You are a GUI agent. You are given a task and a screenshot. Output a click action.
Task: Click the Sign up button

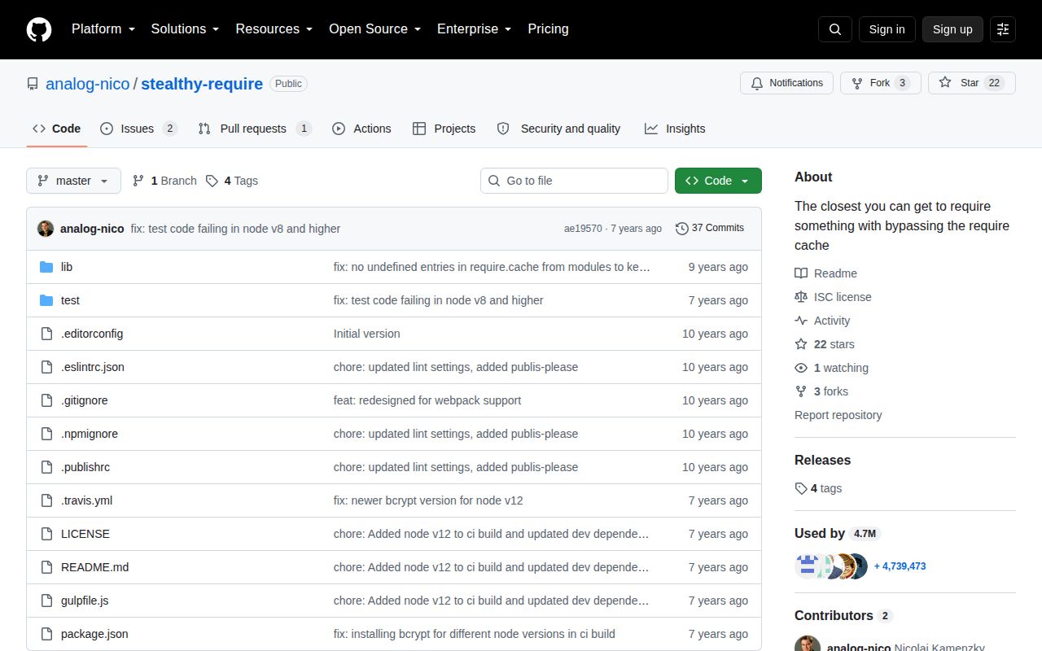[x=952, y=29]
